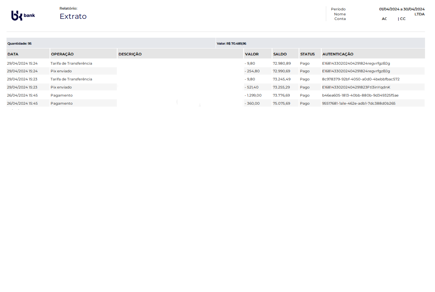Click Pix enviado in the -521,40 row
The image size is (435, 292).
tap(61, 87)
